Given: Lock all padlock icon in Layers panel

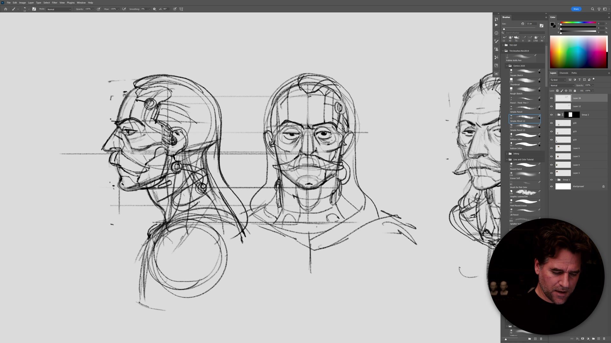Looking at the screenshot, I should 575,91.
